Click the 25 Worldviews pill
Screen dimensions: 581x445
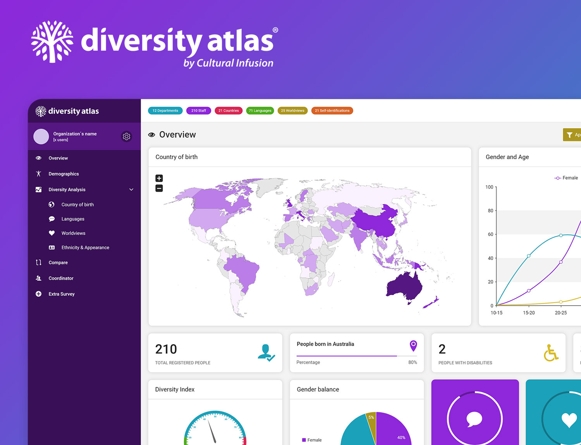tap(293, 111)
